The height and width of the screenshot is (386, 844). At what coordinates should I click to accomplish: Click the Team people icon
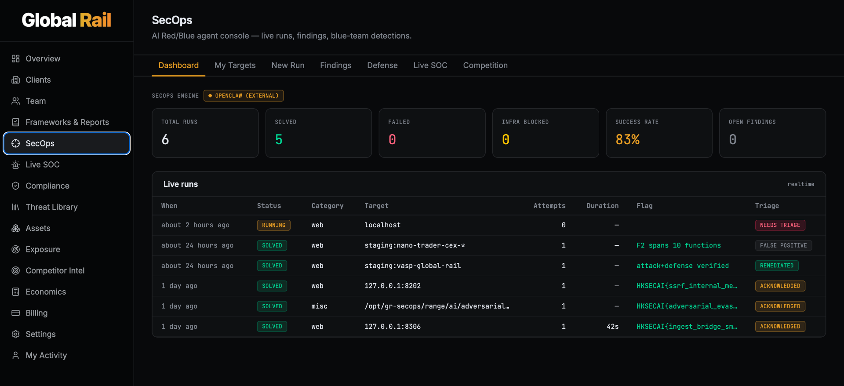click(16, 101)
